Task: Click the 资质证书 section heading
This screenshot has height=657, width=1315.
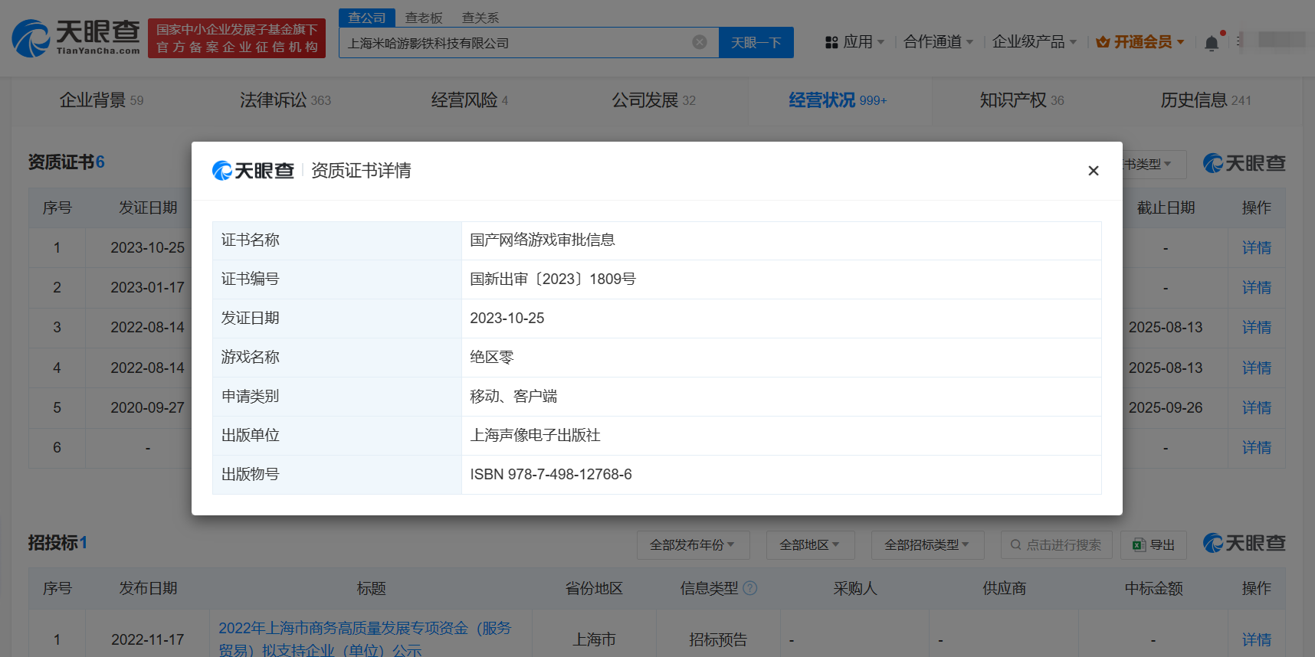Action: 67,162
